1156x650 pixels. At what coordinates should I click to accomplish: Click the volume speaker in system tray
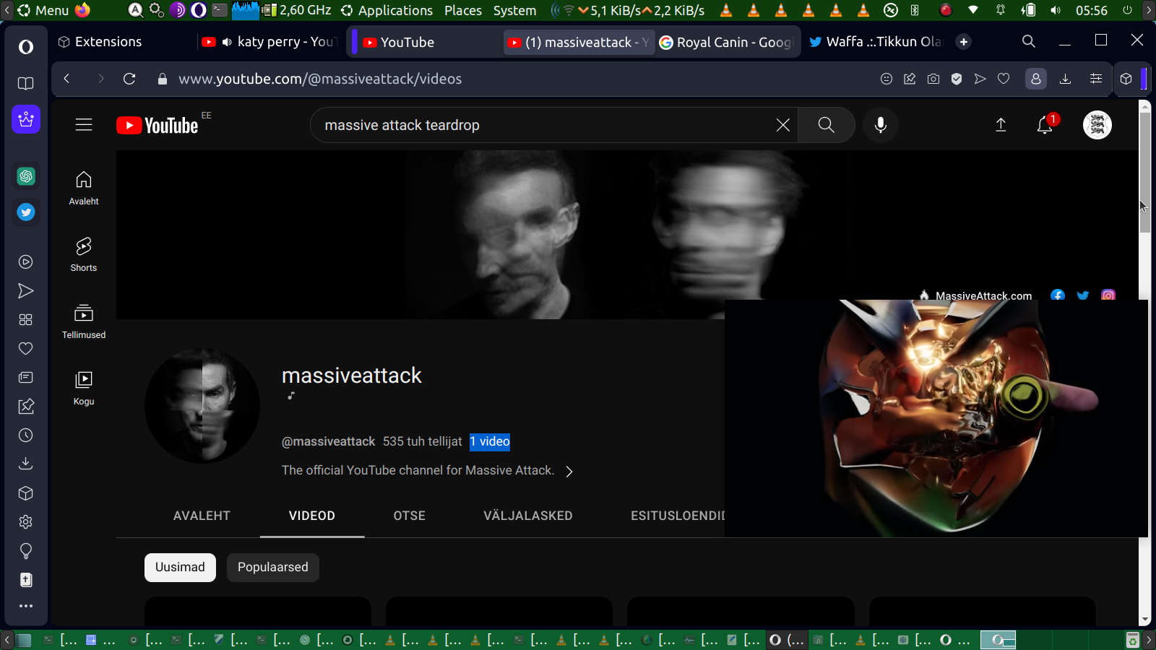(1056, 10)
